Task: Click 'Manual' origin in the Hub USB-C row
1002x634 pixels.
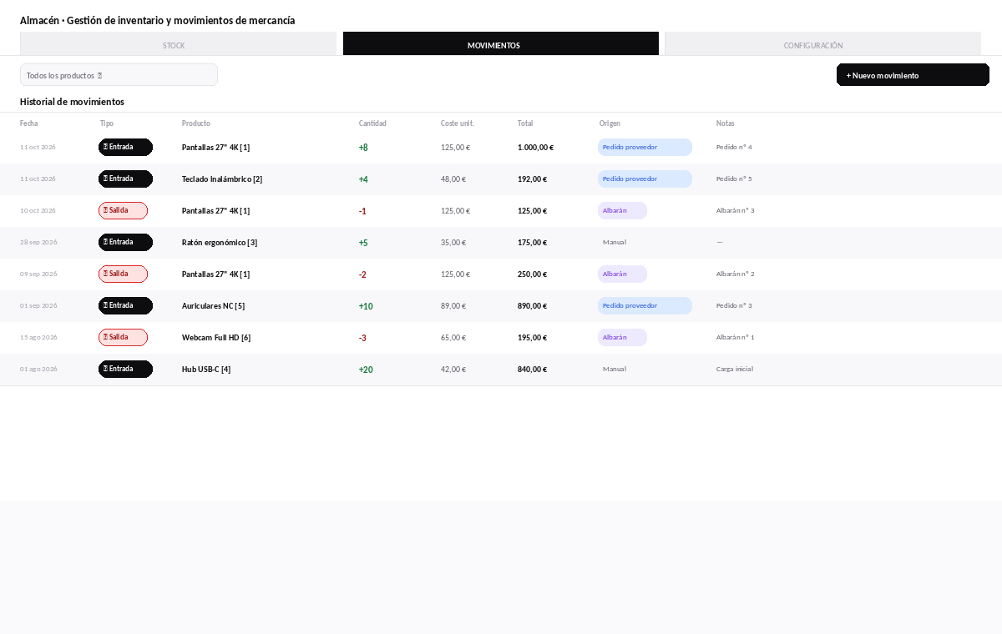Action: point(615,369)
